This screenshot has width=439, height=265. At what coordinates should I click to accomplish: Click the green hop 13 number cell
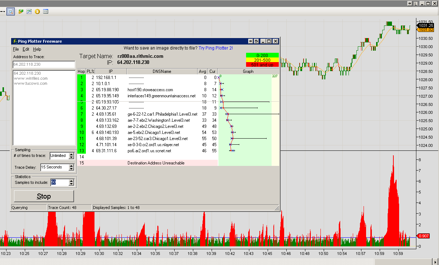pos(82,151)
